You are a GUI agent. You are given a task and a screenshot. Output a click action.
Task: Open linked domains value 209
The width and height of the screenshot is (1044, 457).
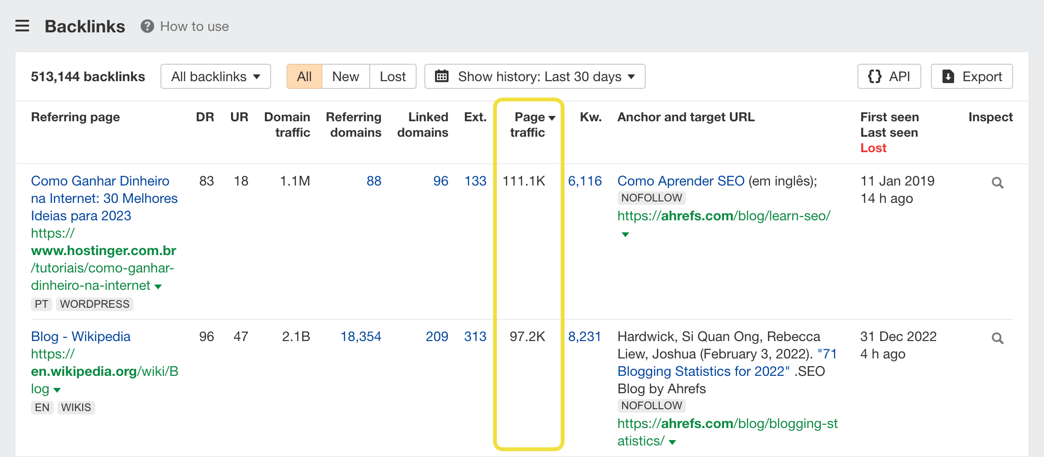point(437,336)
